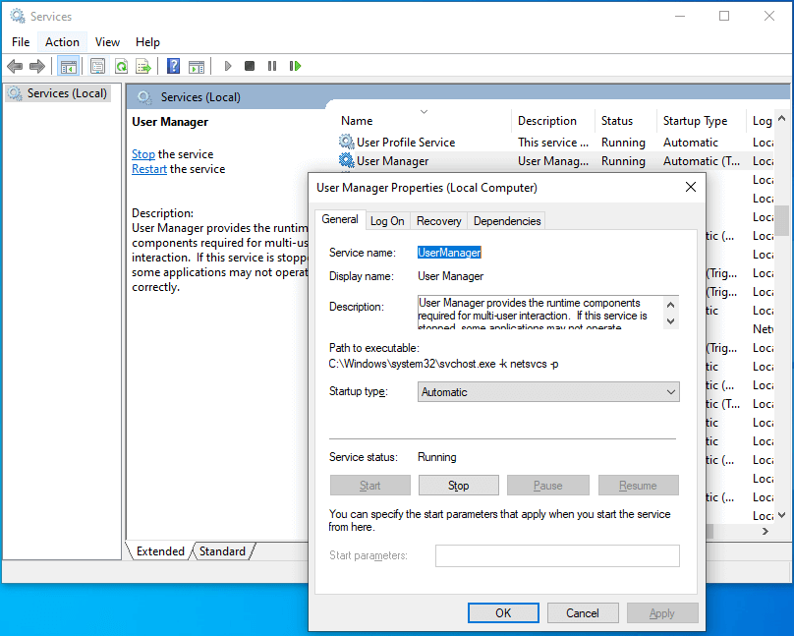Viewport: 794px width, 636px height.
Task: Click inside the Start parameters input field
Action: (x=557, y=555)
